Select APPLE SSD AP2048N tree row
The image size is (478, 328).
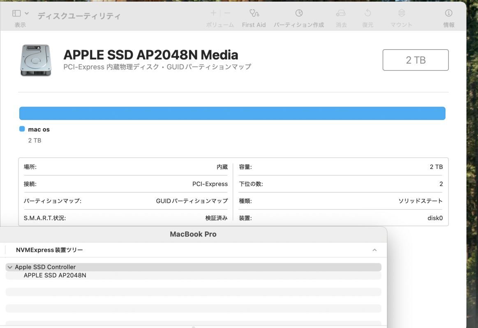(x=193, y=276)
